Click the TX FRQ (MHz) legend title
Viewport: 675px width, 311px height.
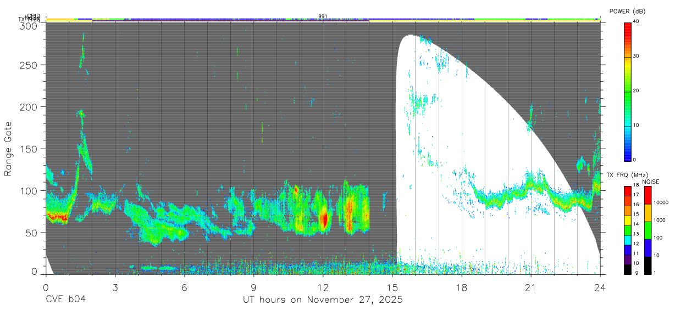pyautogui.click(x=628, y=175)
